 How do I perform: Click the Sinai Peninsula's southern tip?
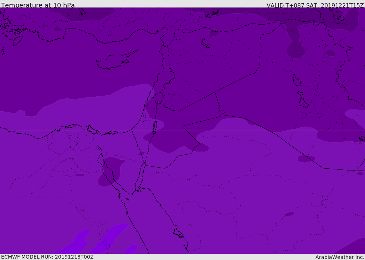tap(132, 193)
